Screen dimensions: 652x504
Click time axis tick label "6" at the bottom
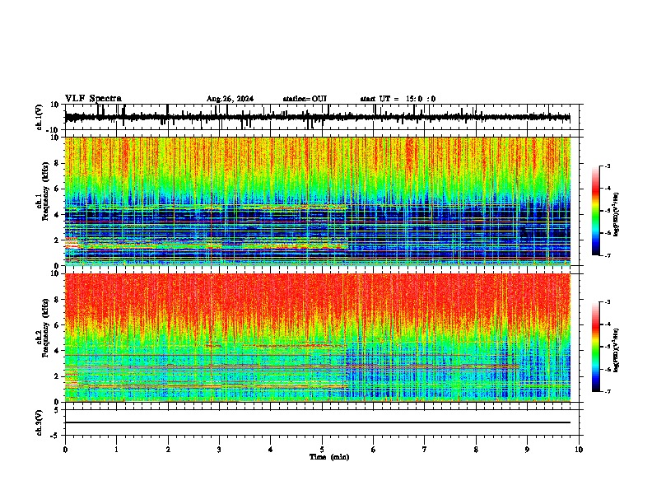374,450
